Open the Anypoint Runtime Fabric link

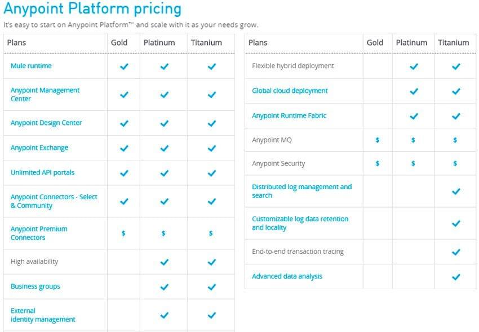289,115
